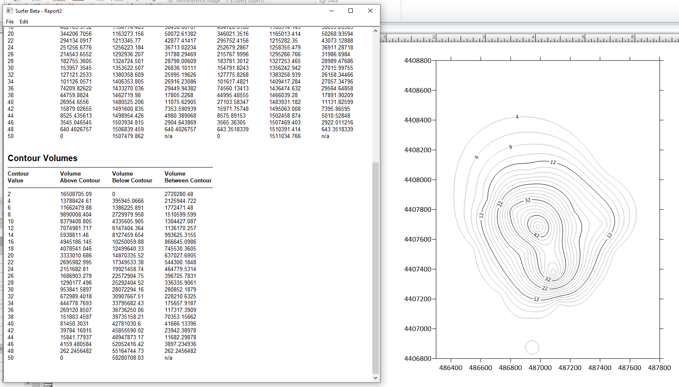
Task: Click the value 16508705.09 in the volumes table
Action: [x=76, y=194]
